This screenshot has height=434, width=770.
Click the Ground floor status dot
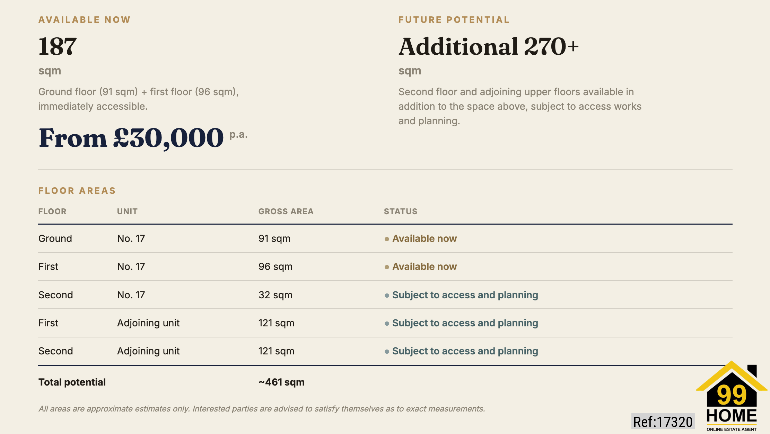pyautogui.click(x=387, y=239)
